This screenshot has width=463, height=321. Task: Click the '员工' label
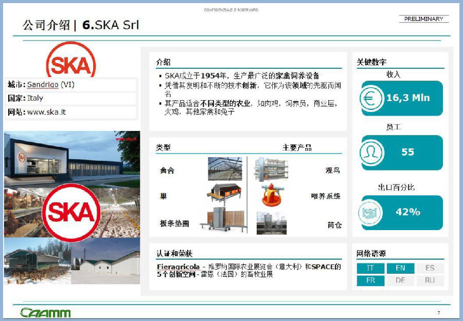tap(394, 127)
